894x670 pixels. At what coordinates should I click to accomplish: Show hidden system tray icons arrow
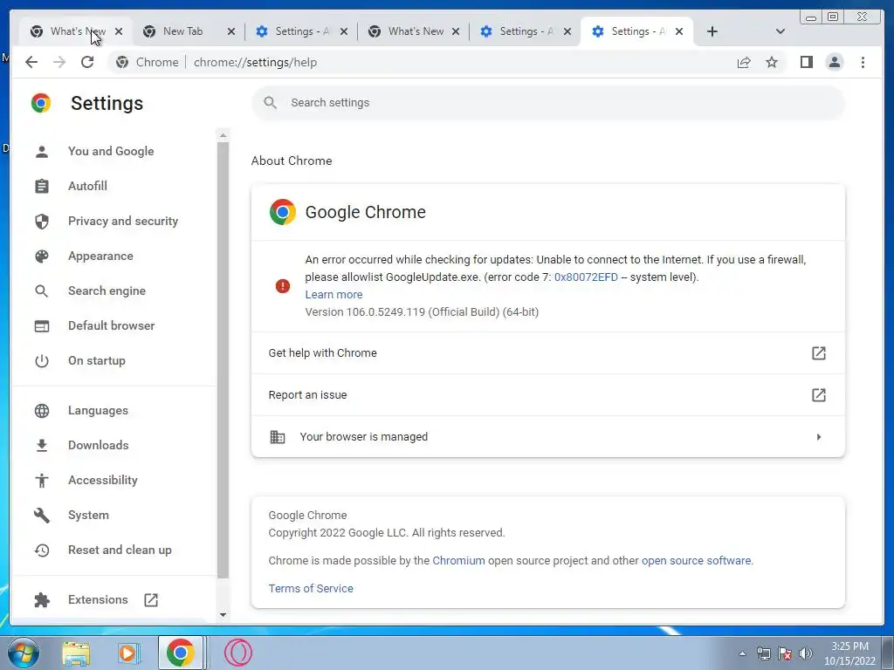(x=742, y=653)
